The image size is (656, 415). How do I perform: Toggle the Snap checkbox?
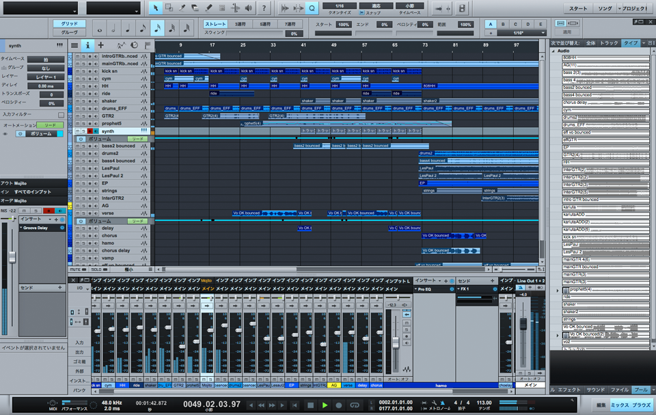[361, 13]
